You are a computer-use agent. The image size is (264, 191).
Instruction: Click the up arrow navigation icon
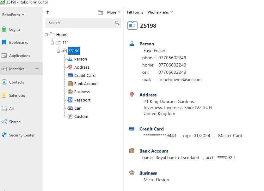(x=48, y=12)
